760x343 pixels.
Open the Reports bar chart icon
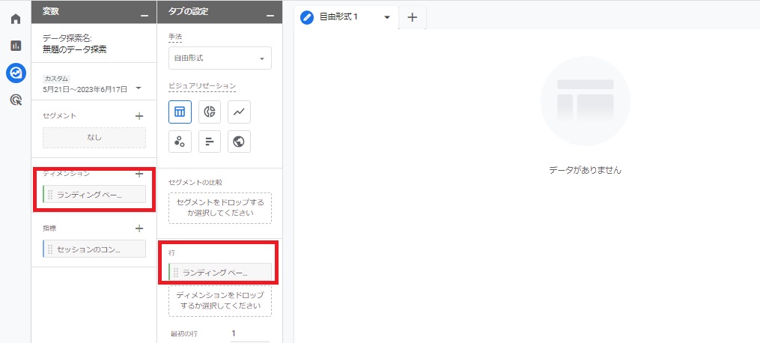pyautogui.click(x=16, y=46)
